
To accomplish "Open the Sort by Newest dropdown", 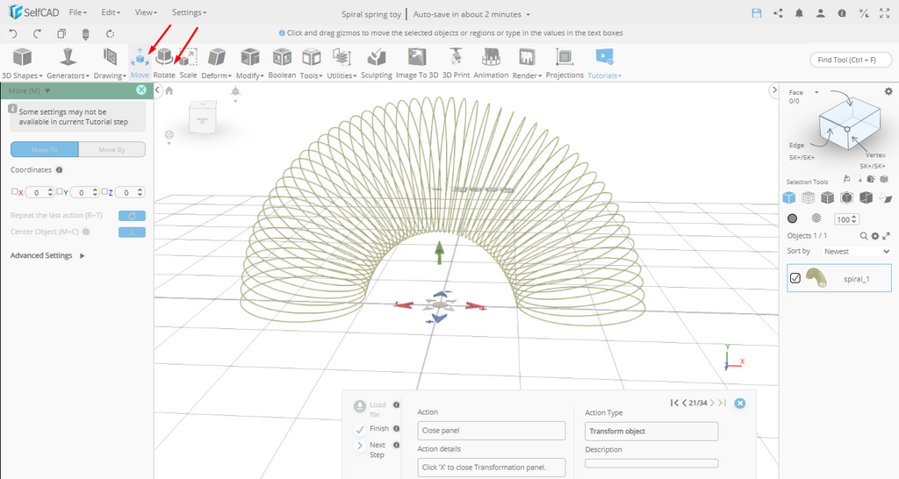I will 857,251.
